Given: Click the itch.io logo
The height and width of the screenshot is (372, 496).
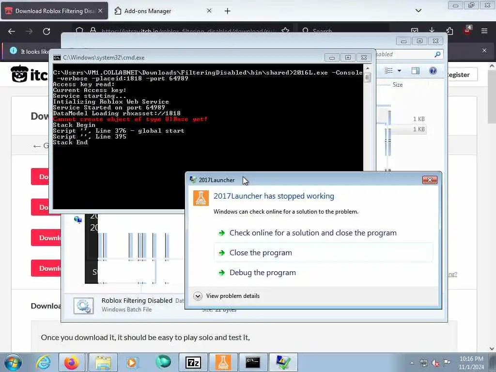Looking at the screenshot, I should (x=29, y=74).
